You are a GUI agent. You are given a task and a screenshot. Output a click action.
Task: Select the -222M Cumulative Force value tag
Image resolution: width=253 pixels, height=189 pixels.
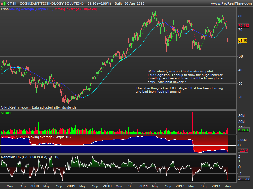pyautogui.click(x=243, y=151)
